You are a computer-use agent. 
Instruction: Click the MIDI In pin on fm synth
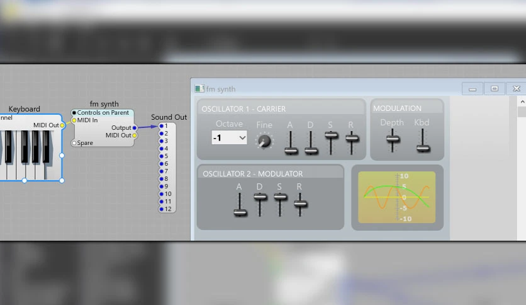(x=74, y=120)
